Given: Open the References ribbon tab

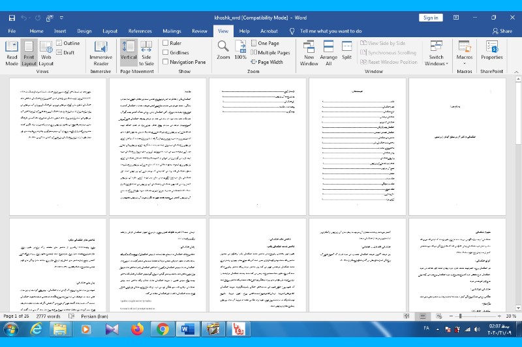Looking at the screenshot, I should [140, 31].
